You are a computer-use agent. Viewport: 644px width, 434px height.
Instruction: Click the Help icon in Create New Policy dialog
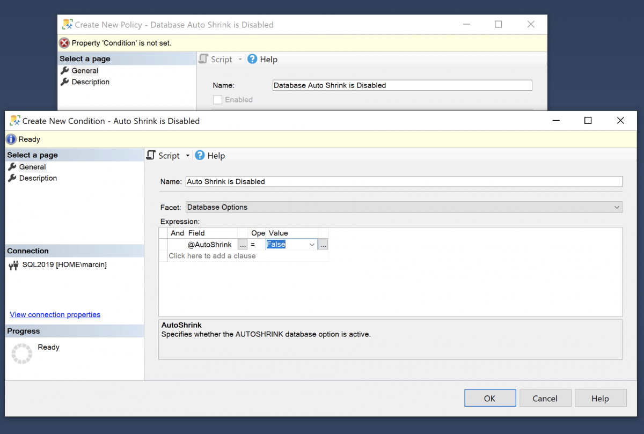click(x=252, y=59)
